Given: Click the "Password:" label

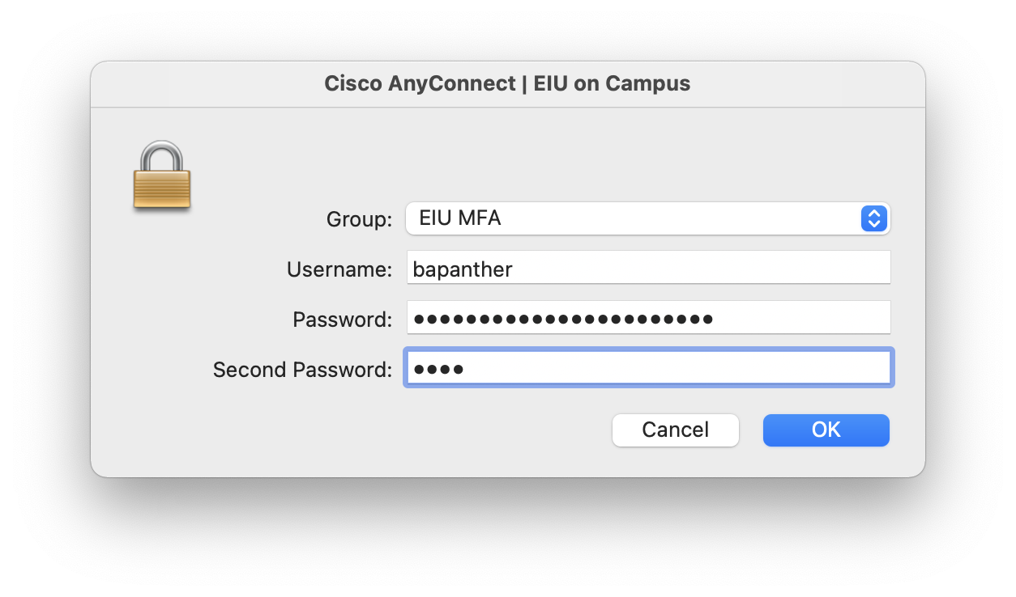Looking at the screenshot, I should pos(343,320).
